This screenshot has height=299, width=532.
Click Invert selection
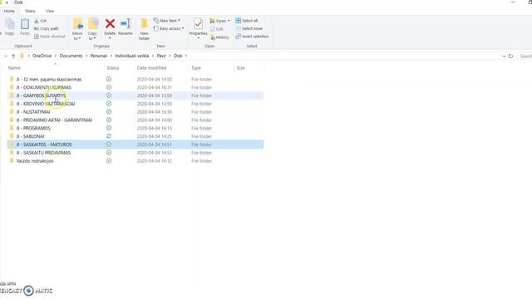pos(252,37)
